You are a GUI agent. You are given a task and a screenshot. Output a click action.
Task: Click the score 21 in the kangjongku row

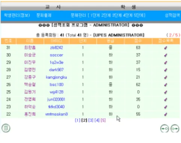pos(138,77)
